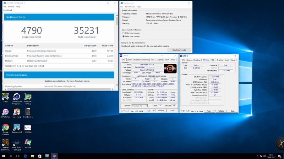Image resolution: width=284 pixels, height=159 pixels.
Task: Switch to Graphics tab in left CPU-Z
Action: [160, 60]
